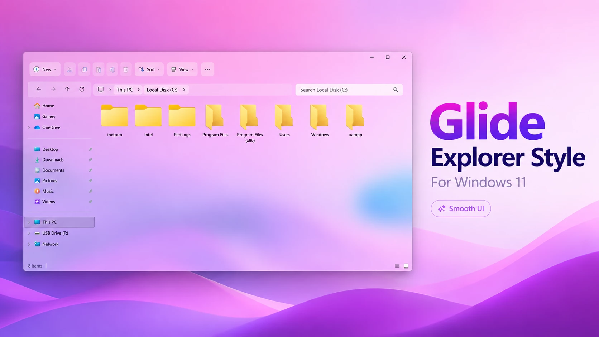Expand the USB Drive (F:) node

click(29, 233)
